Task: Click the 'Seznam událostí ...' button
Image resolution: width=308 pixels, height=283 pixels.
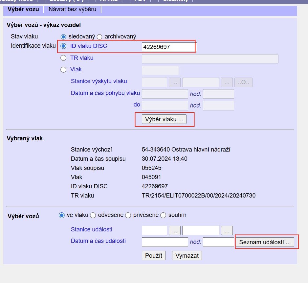Action: [x=265, y=242]
